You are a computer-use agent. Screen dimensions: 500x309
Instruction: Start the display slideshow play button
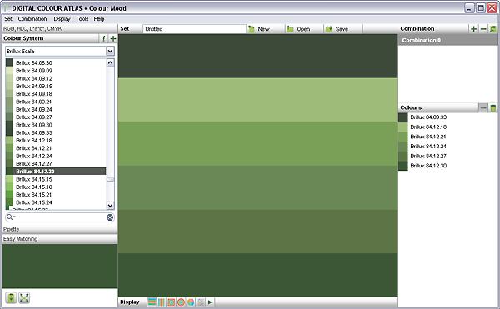[x=210, y=302]
